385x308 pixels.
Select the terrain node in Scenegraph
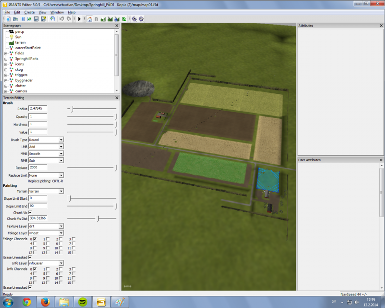click(x=20, y=42)
